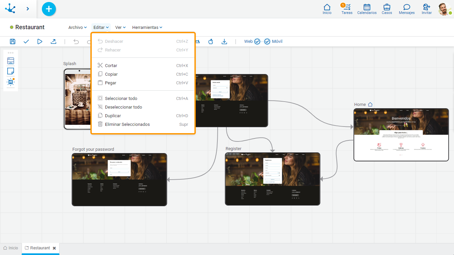Screen dimensions: 454x255
Task: Switch to the Restaurant bottom tab
Action: [40, 248]
